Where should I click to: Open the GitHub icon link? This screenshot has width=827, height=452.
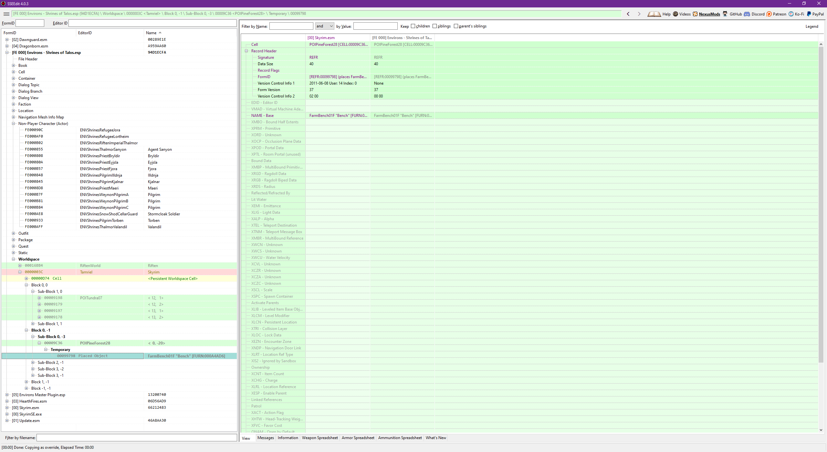(x=725, y=14)
